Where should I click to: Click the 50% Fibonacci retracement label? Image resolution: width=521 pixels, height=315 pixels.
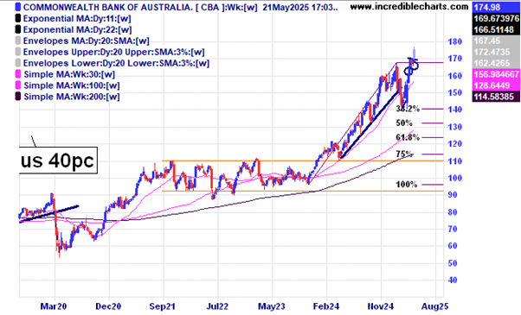[x=404, y=123]
